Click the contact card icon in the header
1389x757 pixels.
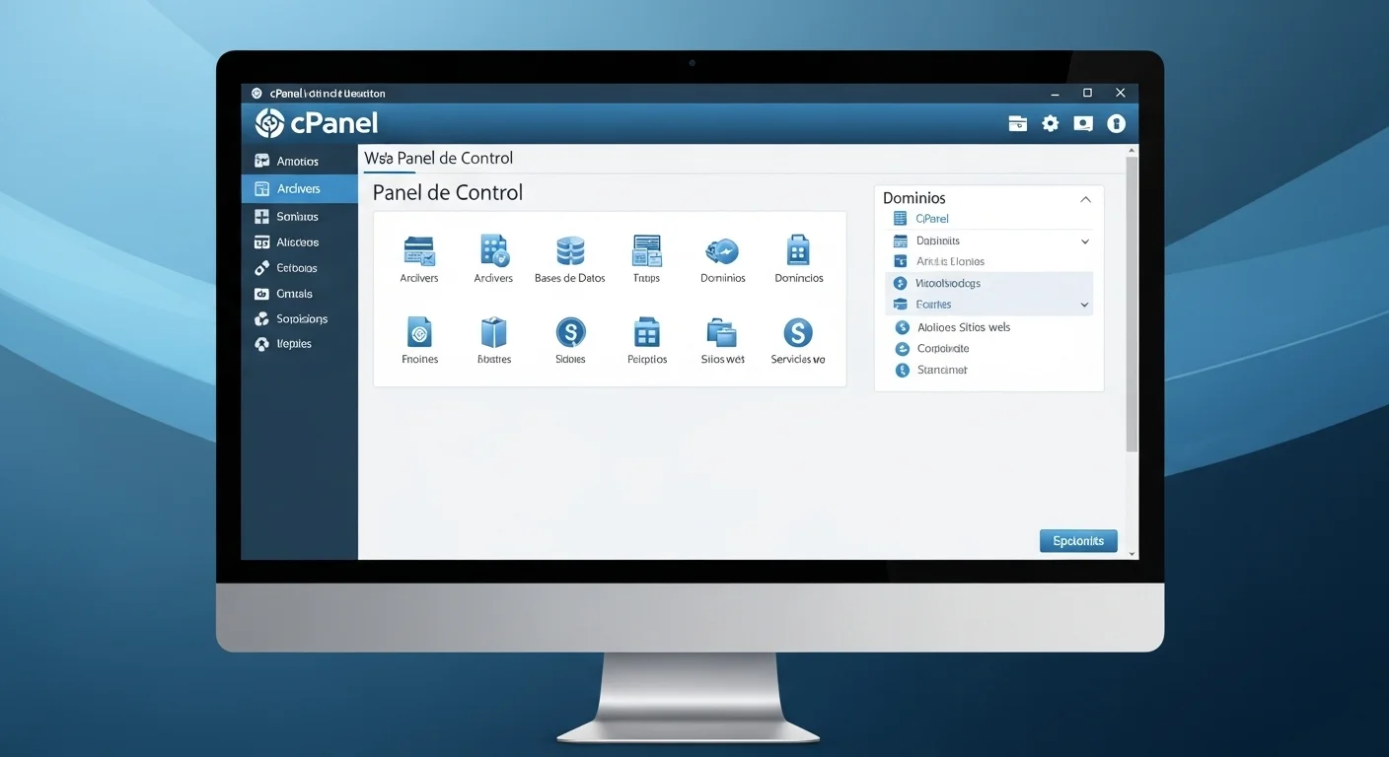(x=1083, y=124)
